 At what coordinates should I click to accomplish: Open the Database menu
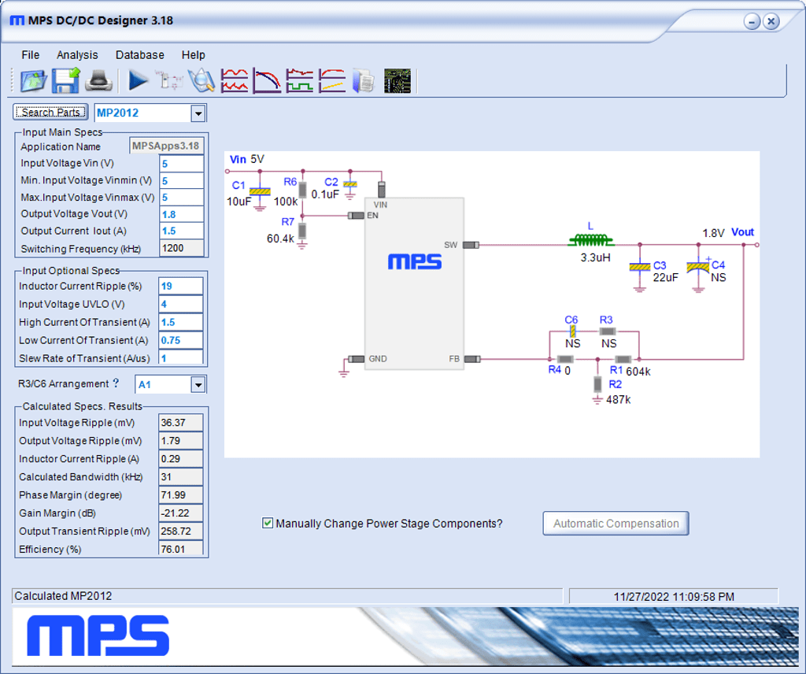[140, 55]
